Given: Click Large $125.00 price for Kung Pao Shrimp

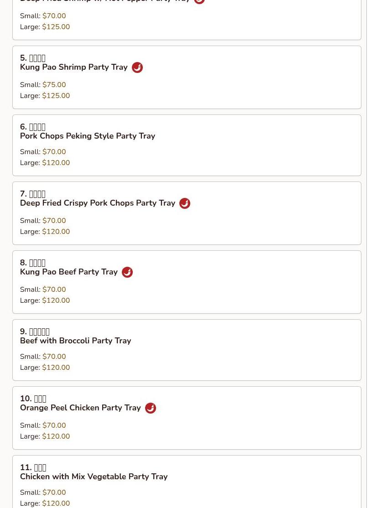Looking at the screenshot, I should (x=56, y=96).
